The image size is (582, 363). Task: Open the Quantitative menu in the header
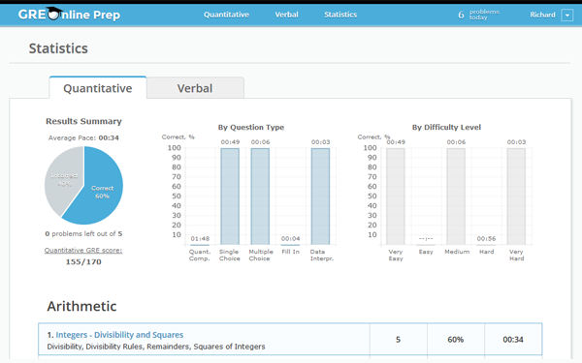coord(226,15)
